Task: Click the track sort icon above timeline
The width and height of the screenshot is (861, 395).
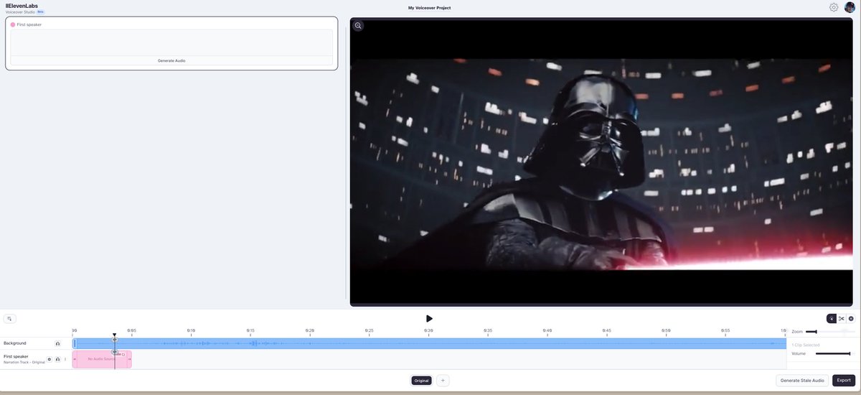Action: [x=9, y=318]
